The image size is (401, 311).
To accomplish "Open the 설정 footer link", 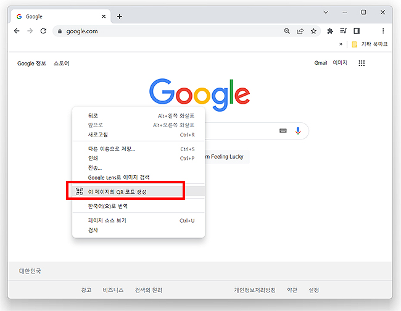I will pyautogui.click(x=314, y=290).
